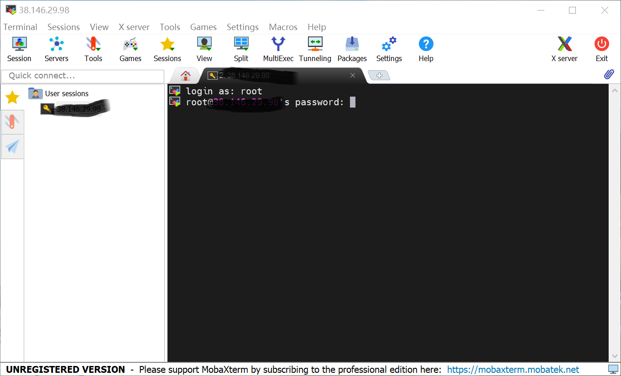Click the Quick connect input field
Viewport: 621px width, 376px height.
pos(83,76)
